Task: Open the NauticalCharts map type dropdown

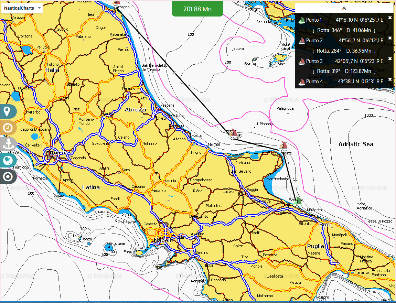Action: coord(22,8)
